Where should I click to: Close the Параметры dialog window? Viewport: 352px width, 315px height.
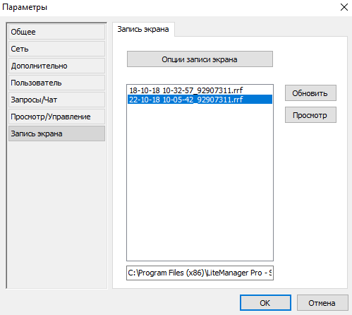click(344, 7)
